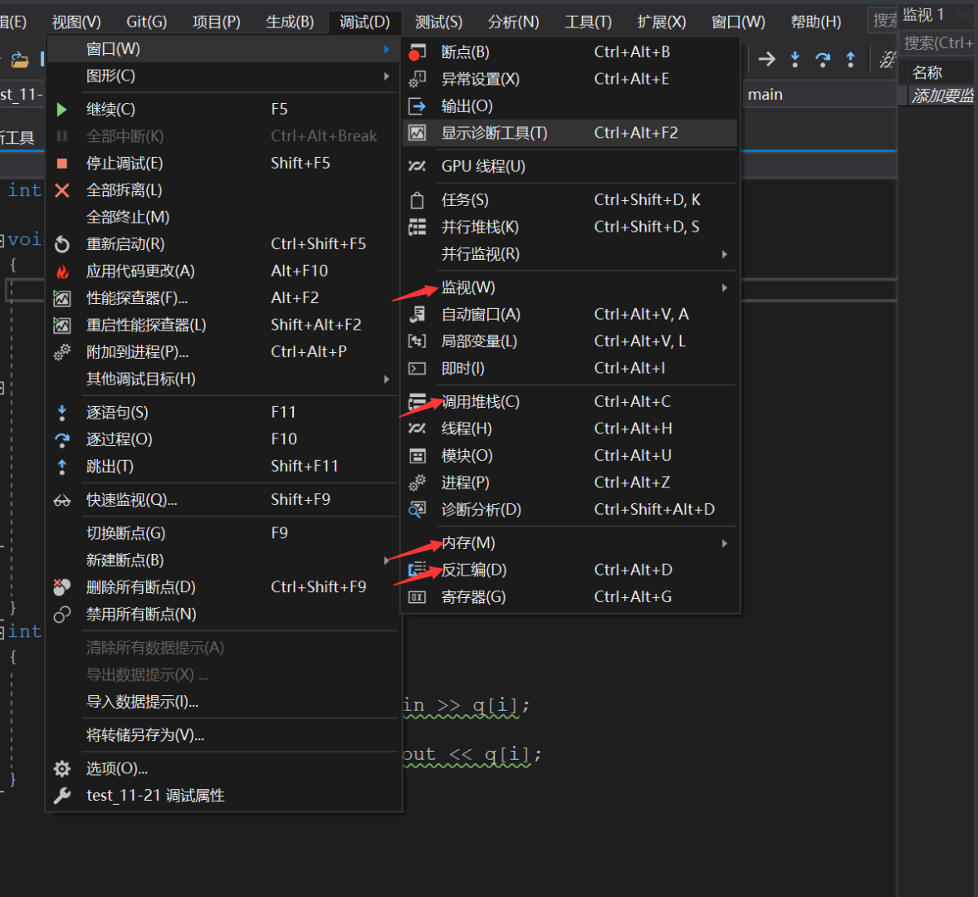Select Processes (进程) menu entry
978x897 pixels.
tap(570, 483)
